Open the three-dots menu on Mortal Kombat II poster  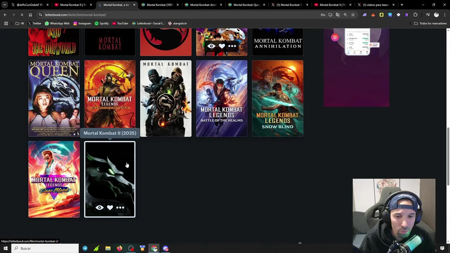[x=120, y=208]
